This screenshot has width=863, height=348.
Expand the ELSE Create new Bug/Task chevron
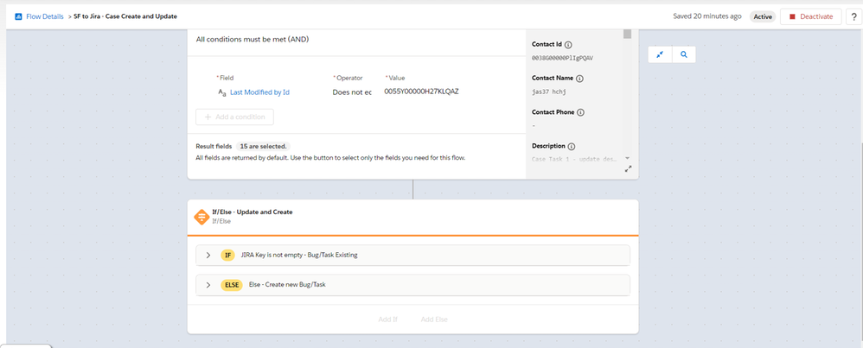208,285
